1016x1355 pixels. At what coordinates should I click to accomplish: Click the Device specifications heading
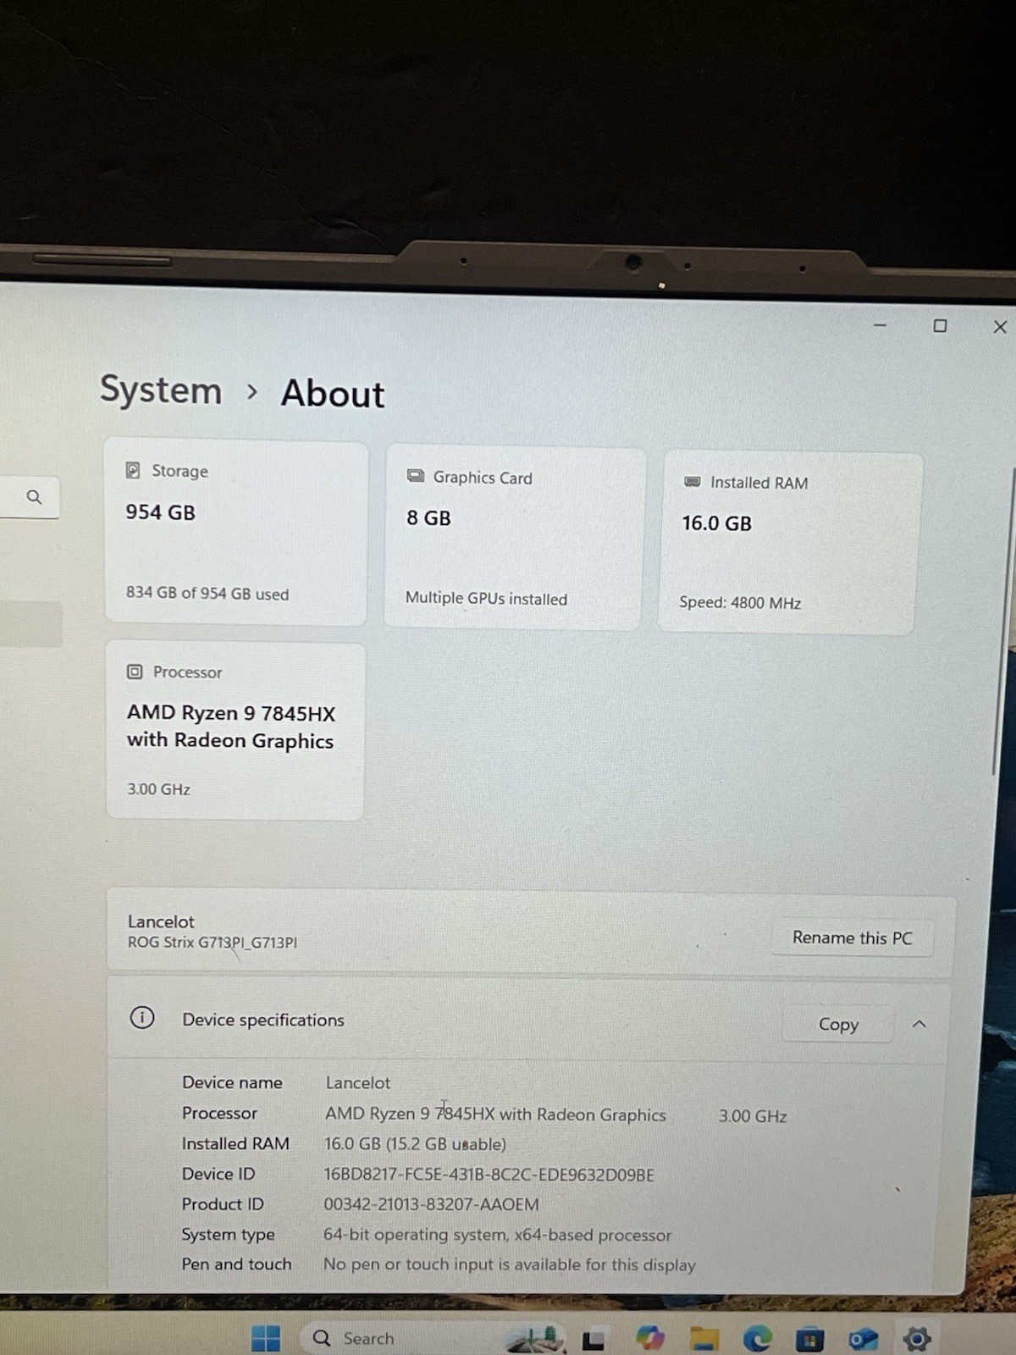pyautogui.click(x=263, y=1020)
